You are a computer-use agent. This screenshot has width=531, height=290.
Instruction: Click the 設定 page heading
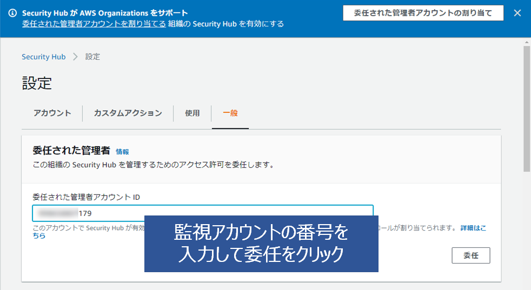(x=37, y=83)
